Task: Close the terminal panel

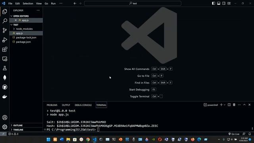Action: [x=250, y=105]
